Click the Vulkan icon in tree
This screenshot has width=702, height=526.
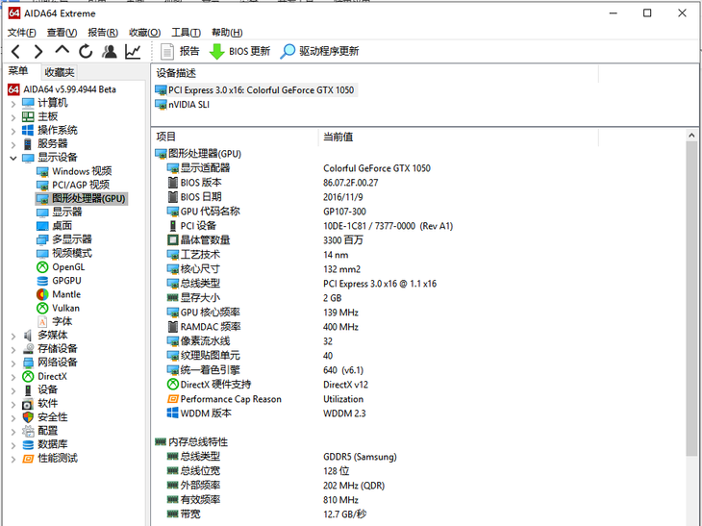point(42,309)
